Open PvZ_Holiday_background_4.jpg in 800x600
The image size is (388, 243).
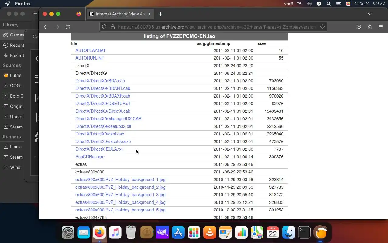pos(120,202)
